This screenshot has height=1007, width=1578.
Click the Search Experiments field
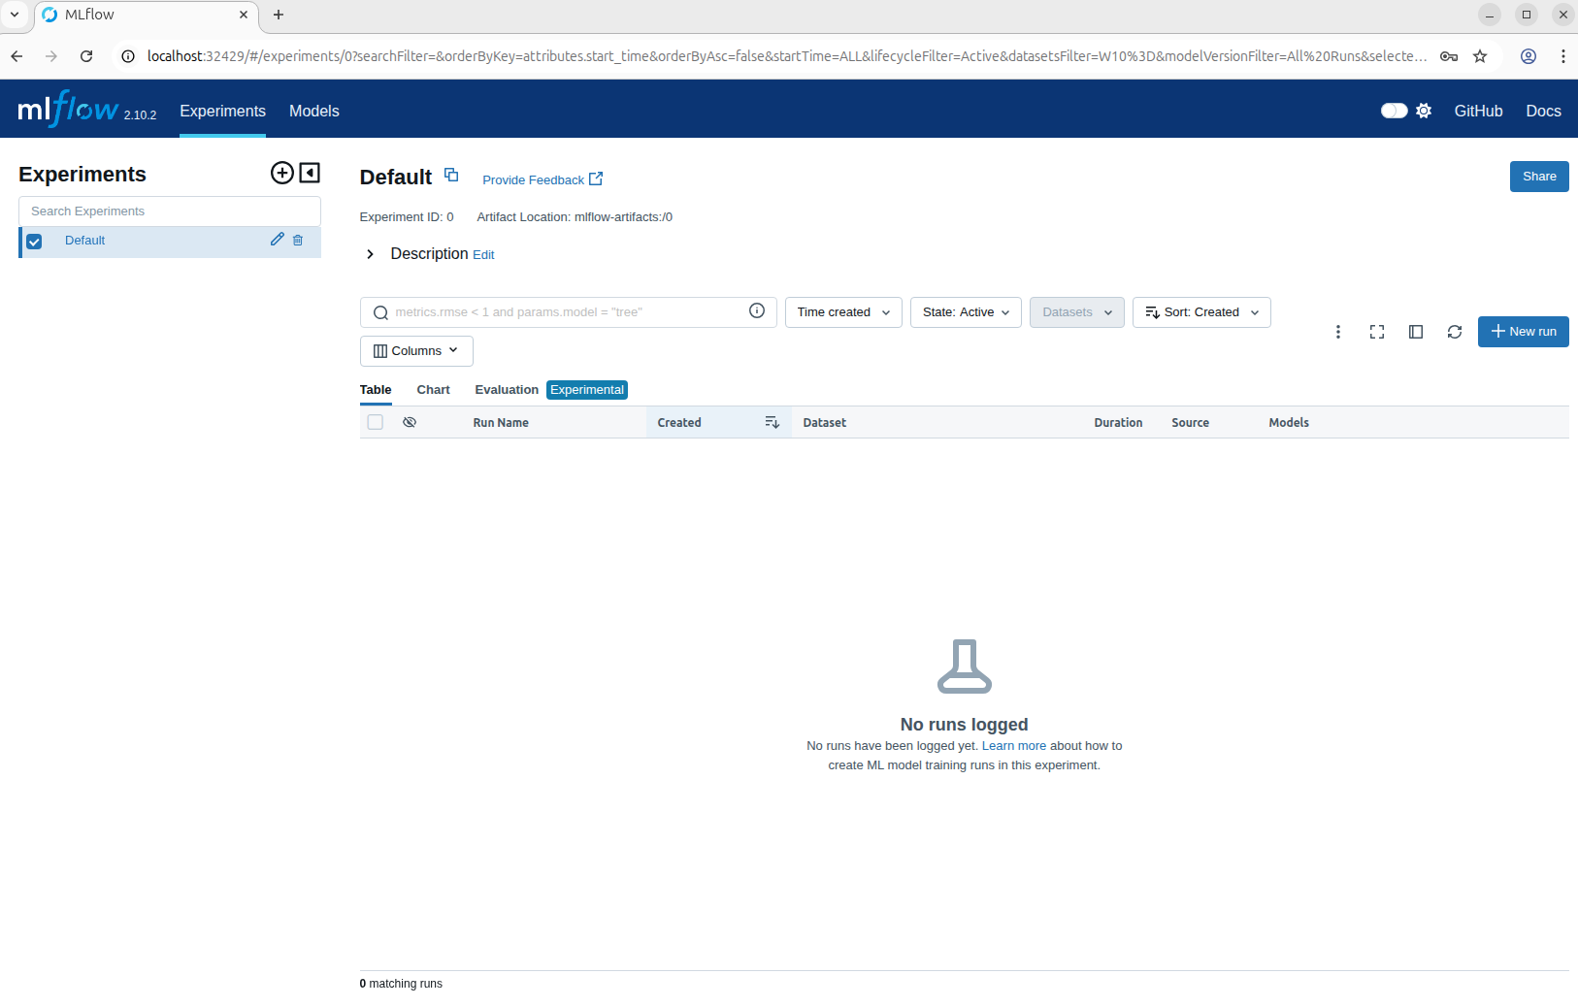170,211
